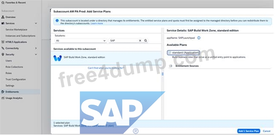Image resolution: width=275 pixels, height=135 pixels.
Task: Click Can't find what you're looking for link
Action: (106, 68)
